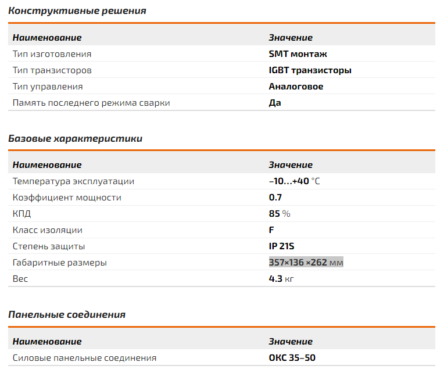Image resolution: width=444 pixels, height=387 pixels.
Task: Click the 'SMT монтаж' value
Action: point(298,54)
